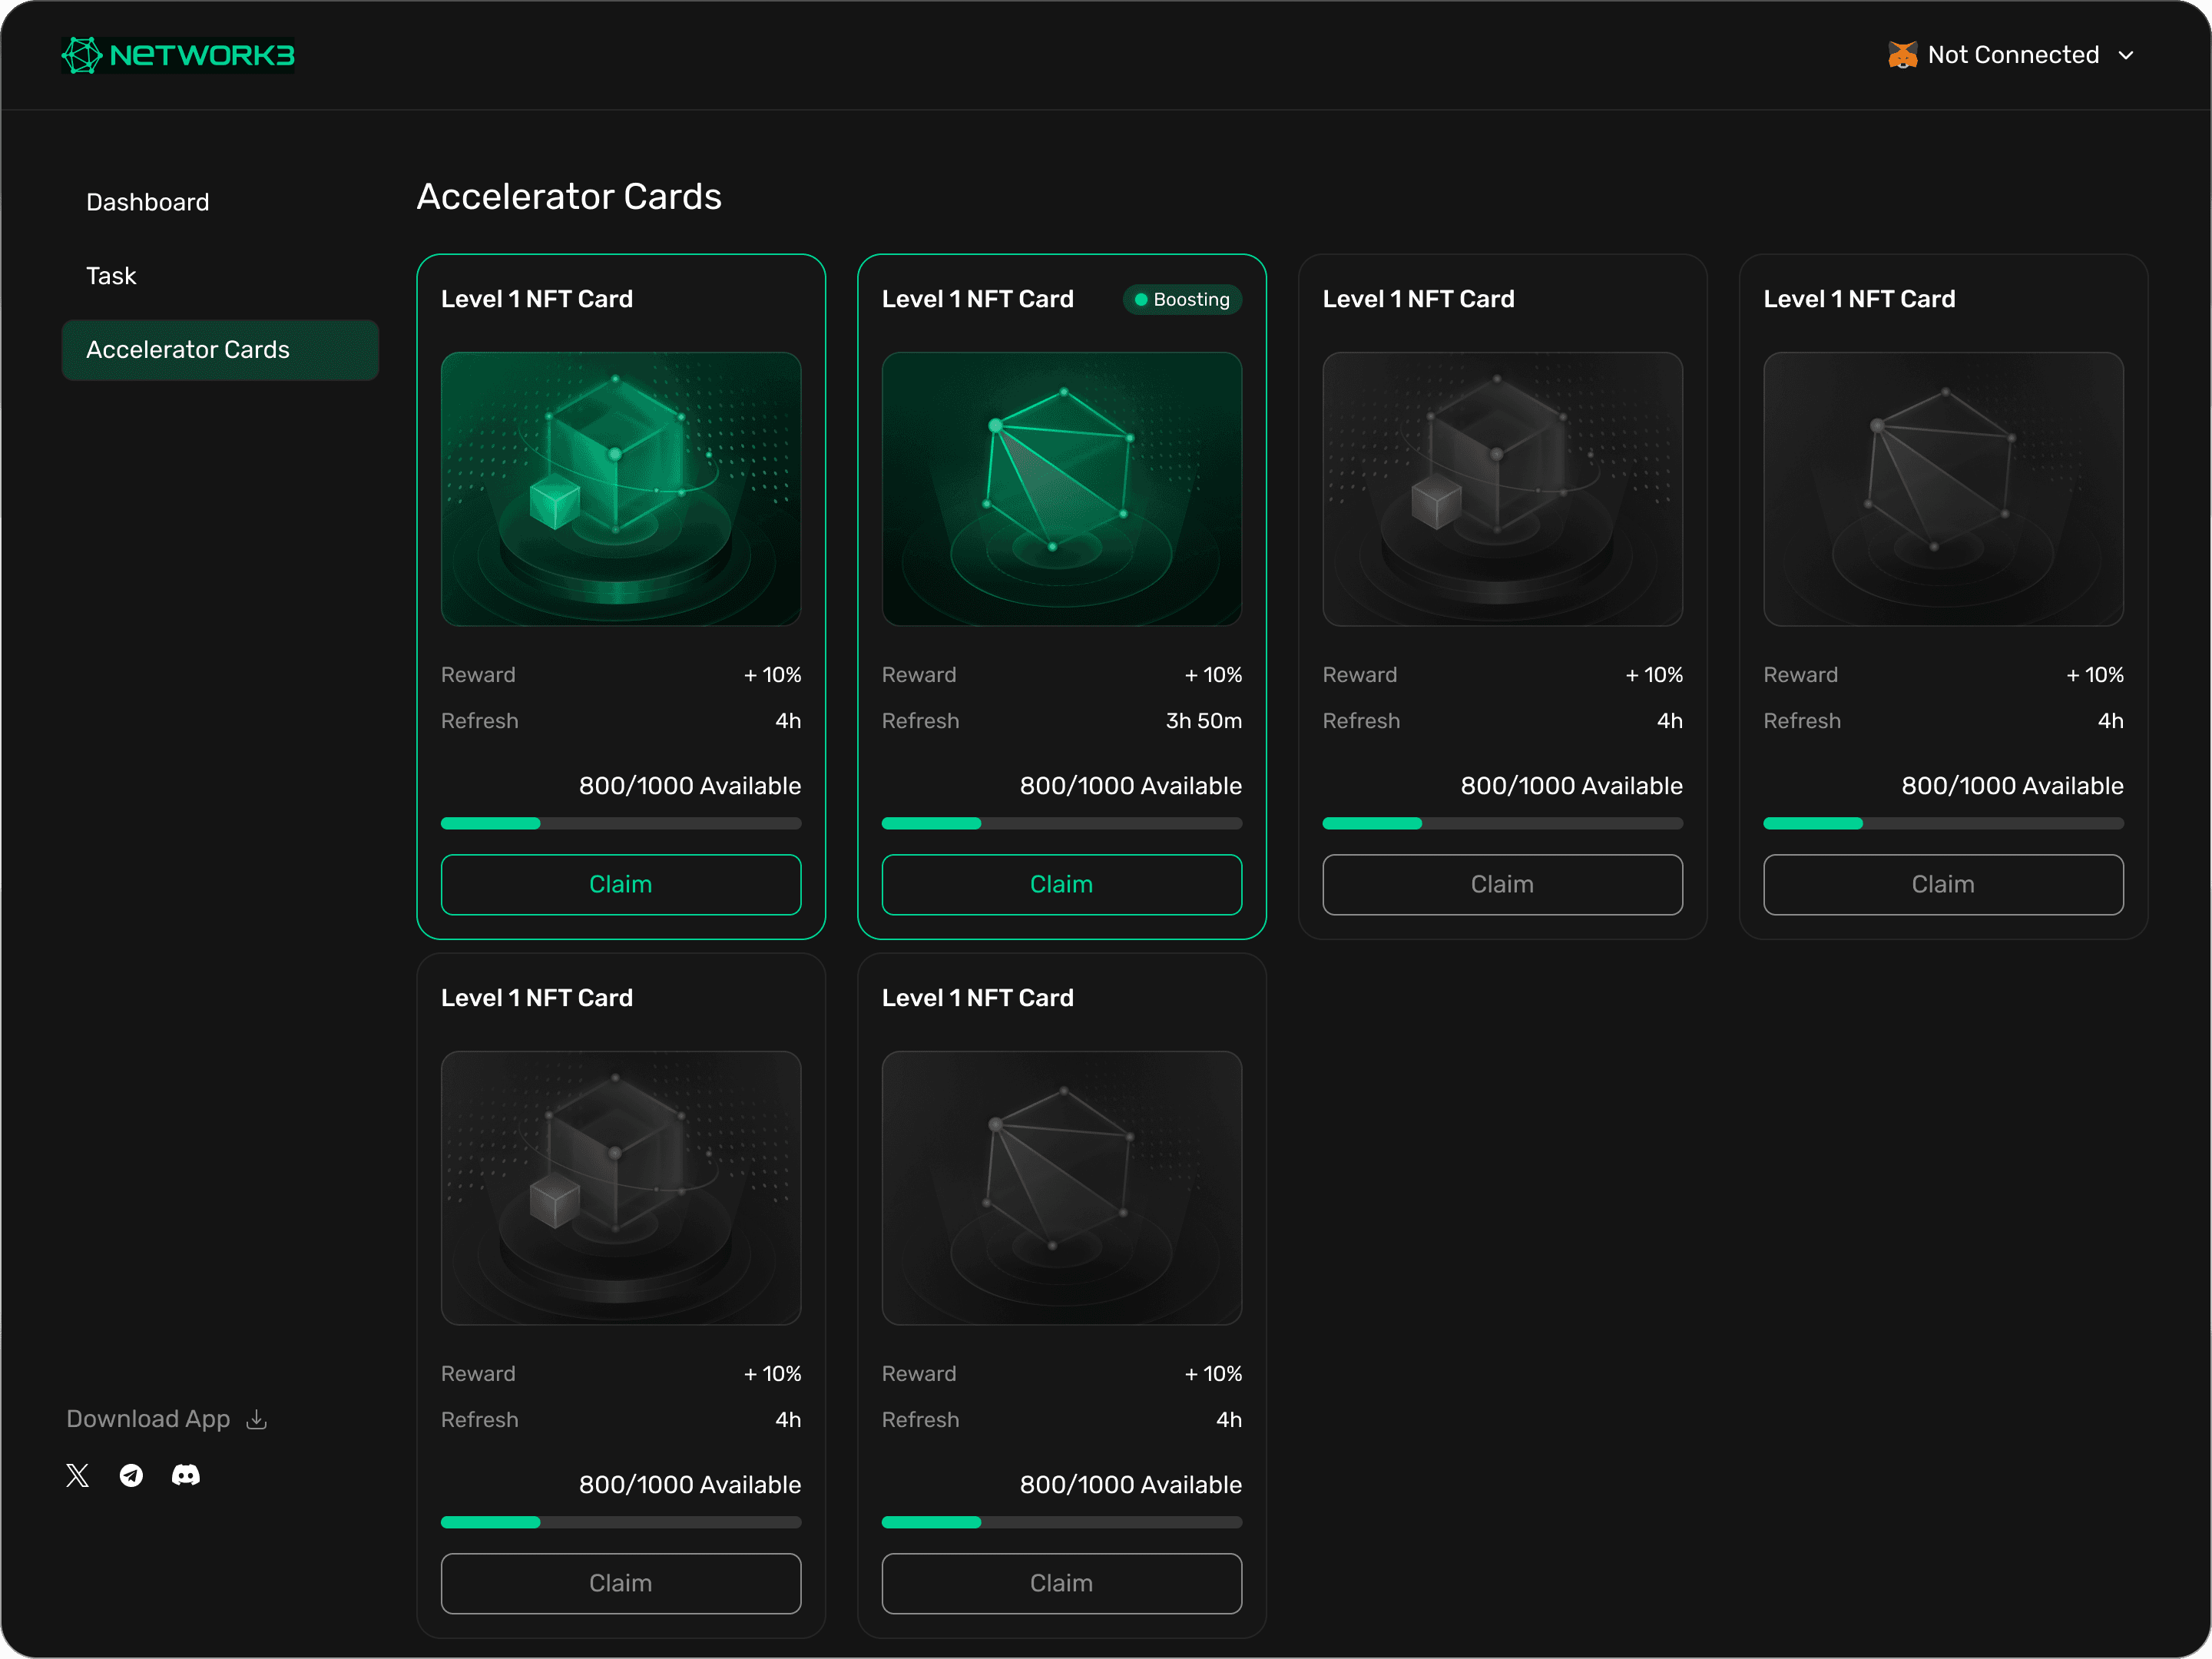Click the Download App link
This screenshot has height=1659, width=2212.
tap(148, 1419)
